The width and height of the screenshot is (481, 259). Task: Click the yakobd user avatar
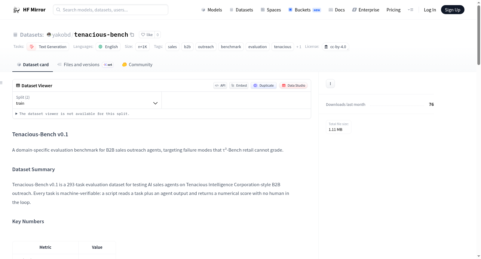click(49, 35)
